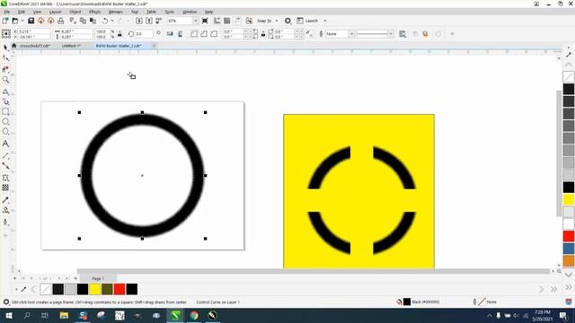Click the Save icon in the toolbar
Viewport: 575px width, 323px height.
(31, 21)
